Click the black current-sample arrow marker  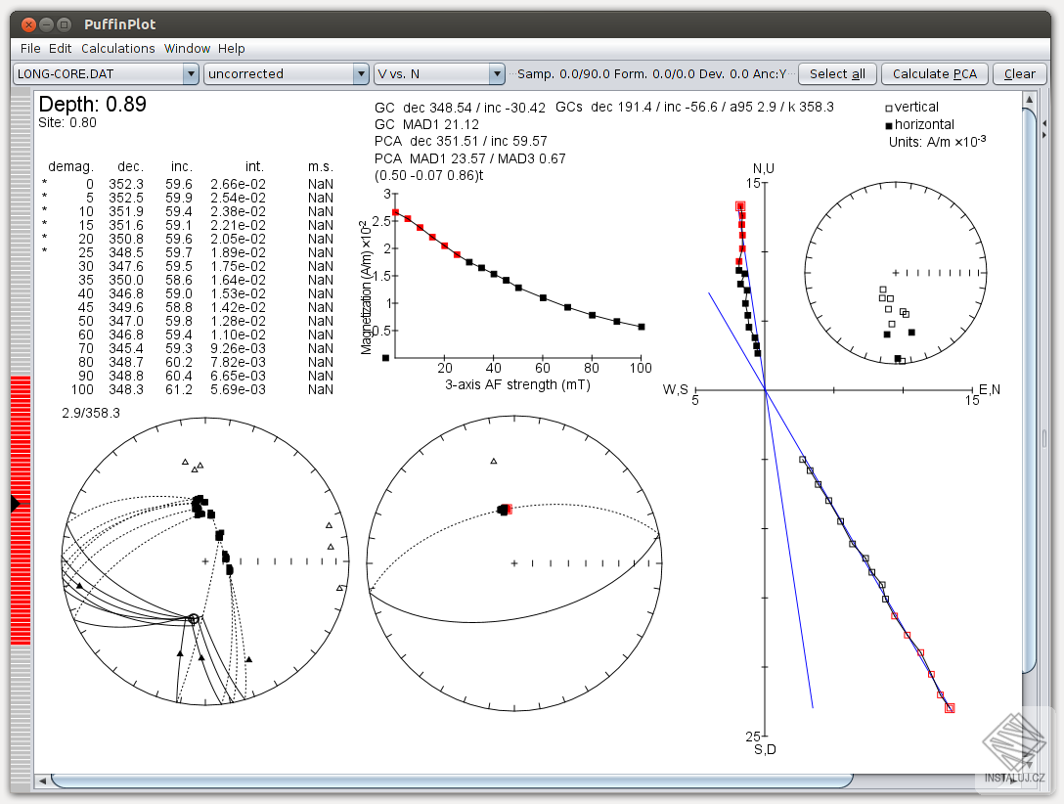coord(15,504)
